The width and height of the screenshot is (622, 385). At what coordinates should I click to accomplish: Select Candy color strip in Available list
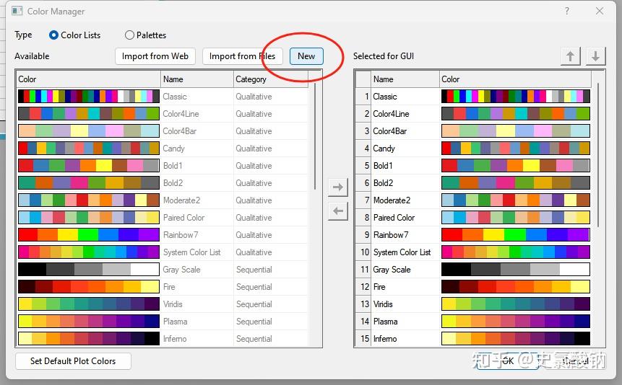pyautogui.click(x=88, y=148)
